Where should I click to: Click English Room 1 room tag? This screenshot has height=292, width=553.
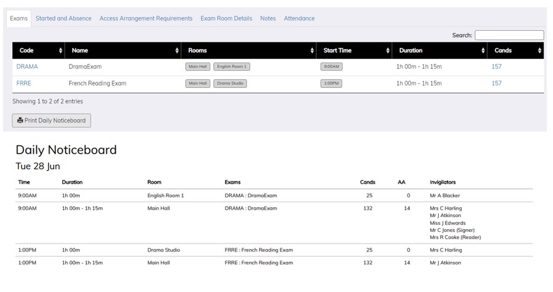click(x=232, y=66)
